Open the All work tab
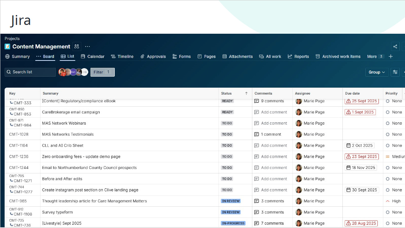 pyautogui.click(x=270, y=56)
